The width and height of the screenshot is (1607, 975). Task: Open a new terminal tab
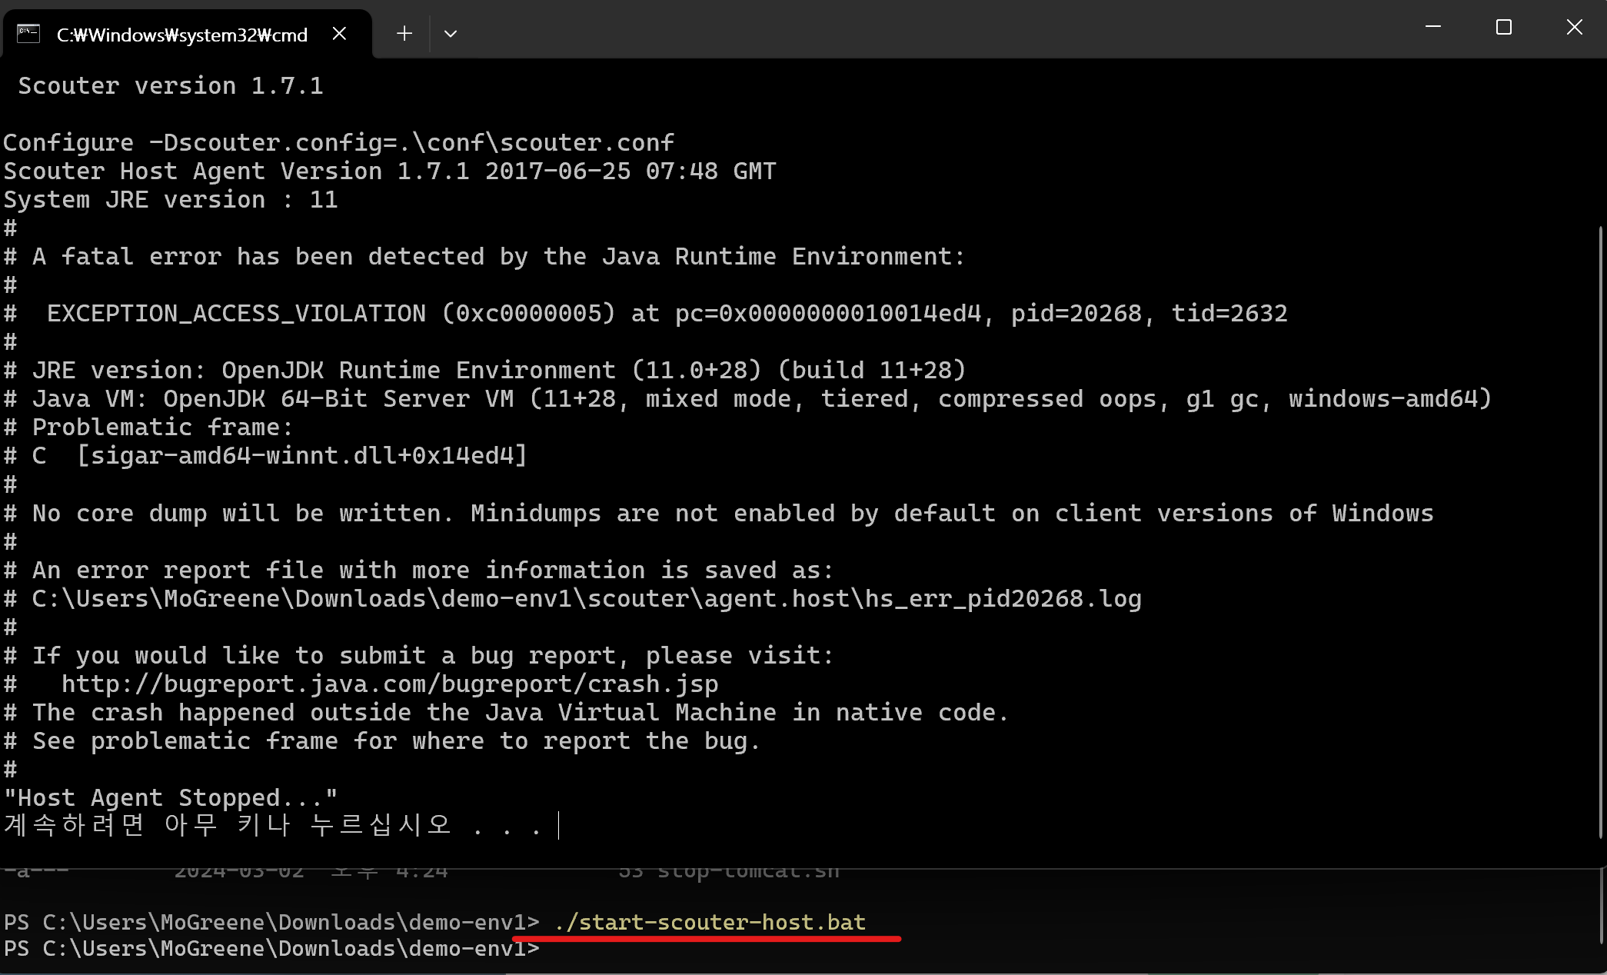(x=404, y=34)
